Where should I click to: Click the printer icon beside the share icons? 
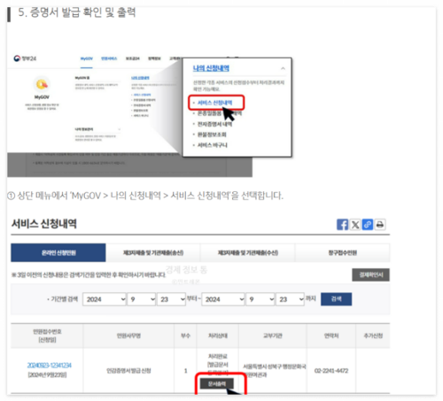click(380, 225)
